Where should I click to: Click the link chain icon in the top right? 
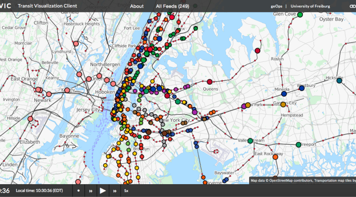pyautogui.click(x=353, y=6)
